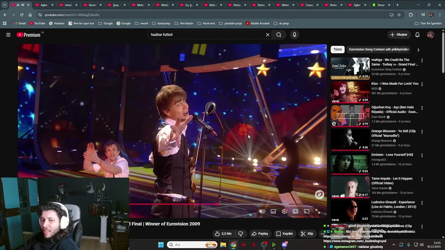Screen dimensions: 445x250
Task: Open Chrome extensions puzzle icon
Action: coord(411,15)
